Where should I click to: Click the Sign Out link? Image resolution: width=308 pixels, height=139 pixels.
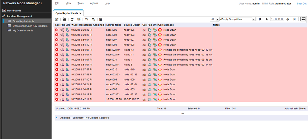[302, 4]
